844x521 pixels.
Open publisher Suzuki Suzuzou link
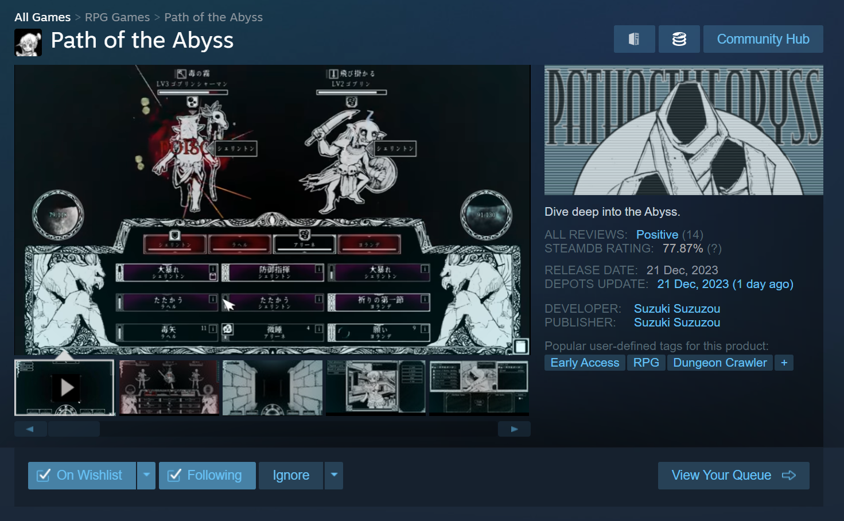(x=677, y=322)
